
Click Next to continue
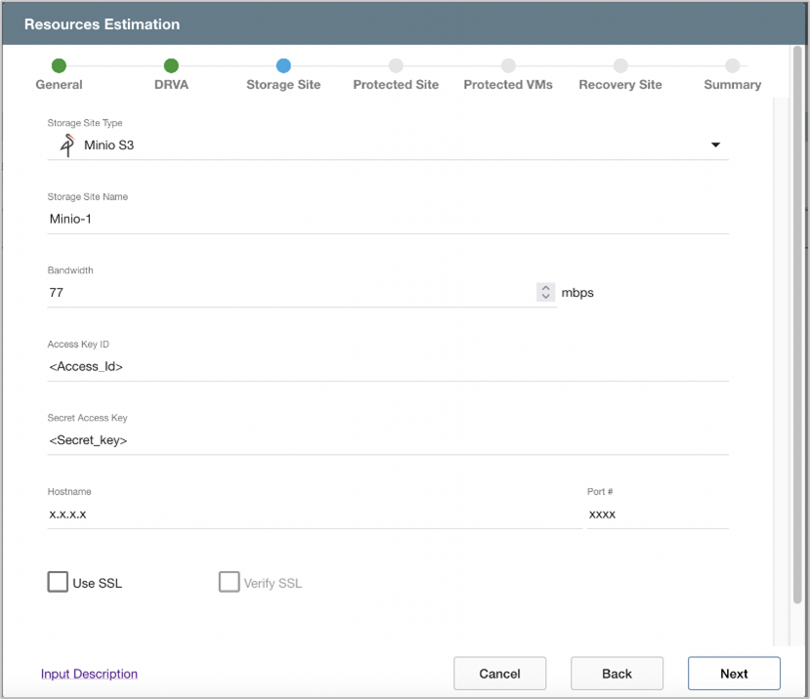click(x=734, y=674)
